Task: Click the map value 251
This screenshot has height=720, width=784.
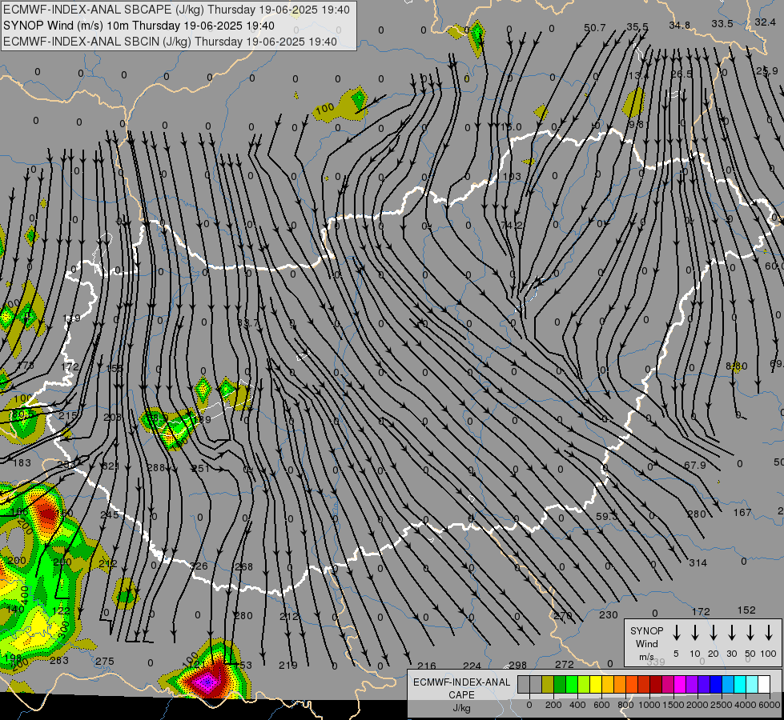Action: (x=201, y=469)
